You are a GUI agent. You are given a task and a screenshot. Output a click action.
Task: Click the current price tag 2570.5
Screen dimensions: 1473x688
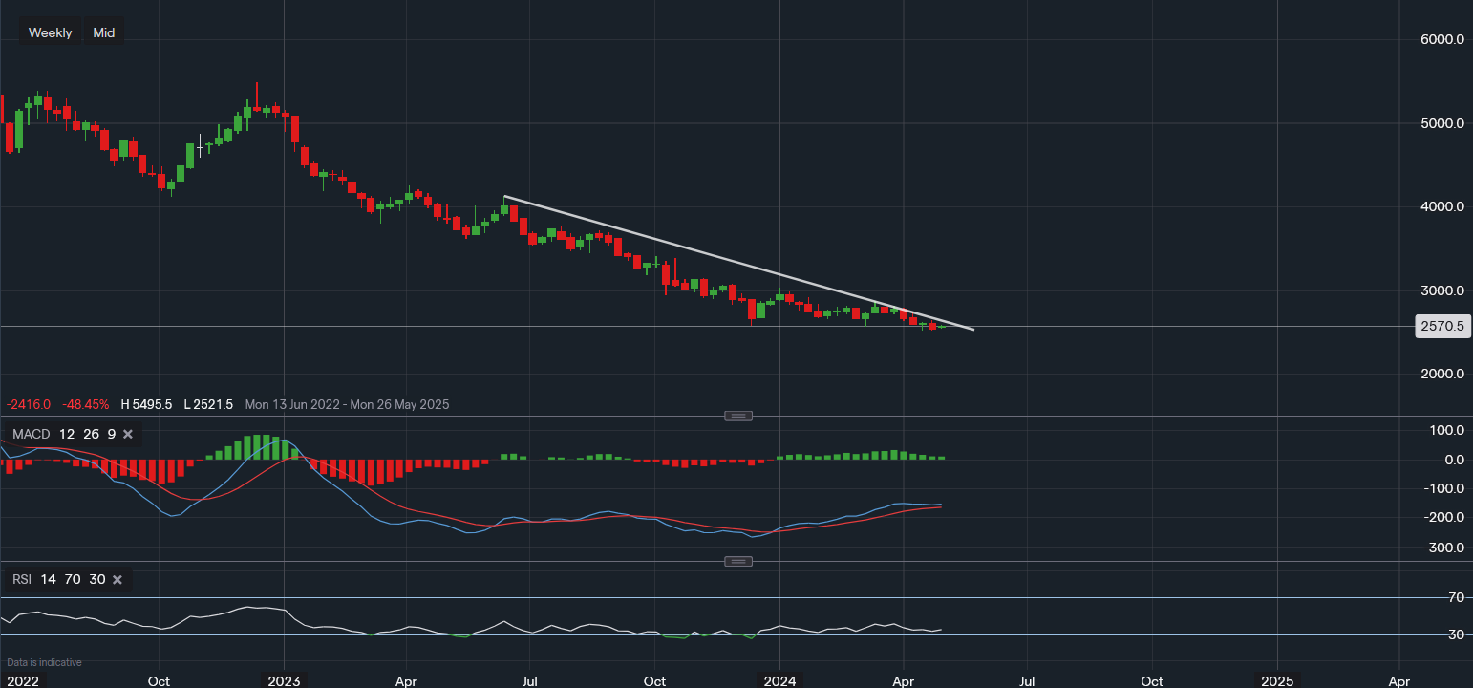1443,327
